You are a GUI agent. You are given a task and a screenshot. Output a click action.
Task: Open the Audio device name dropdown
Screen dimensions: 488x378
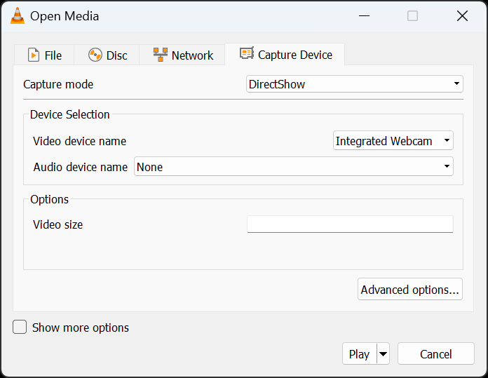294,166
